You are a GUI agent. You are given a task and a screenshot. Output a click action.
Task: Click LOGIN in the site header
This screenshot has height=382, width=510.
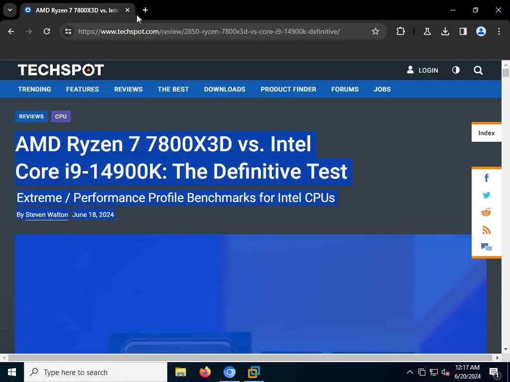(x=422, y=70)
